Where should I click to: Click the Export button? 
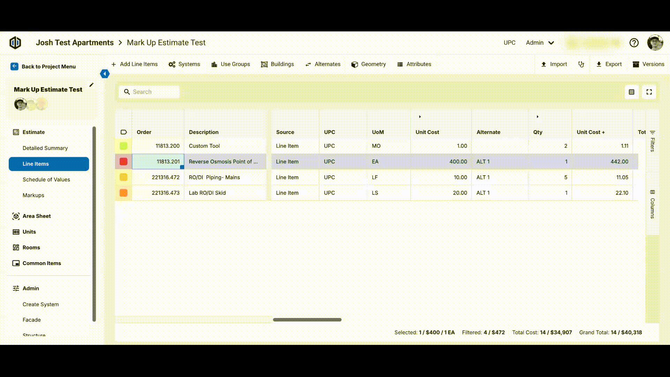pyautogui.click(x=609, y=64)
